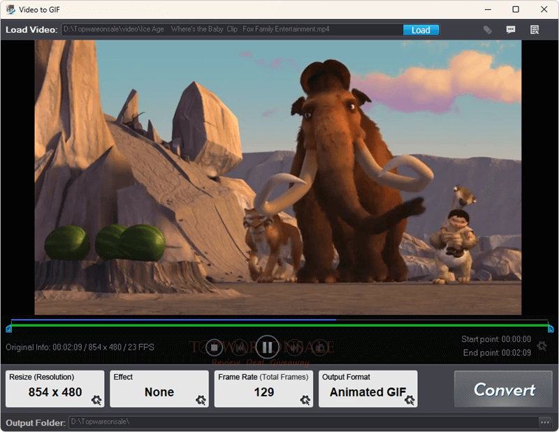Viewport: 559px width, 432px height.
Task: Stop video playback
Action: coord(215,348)
